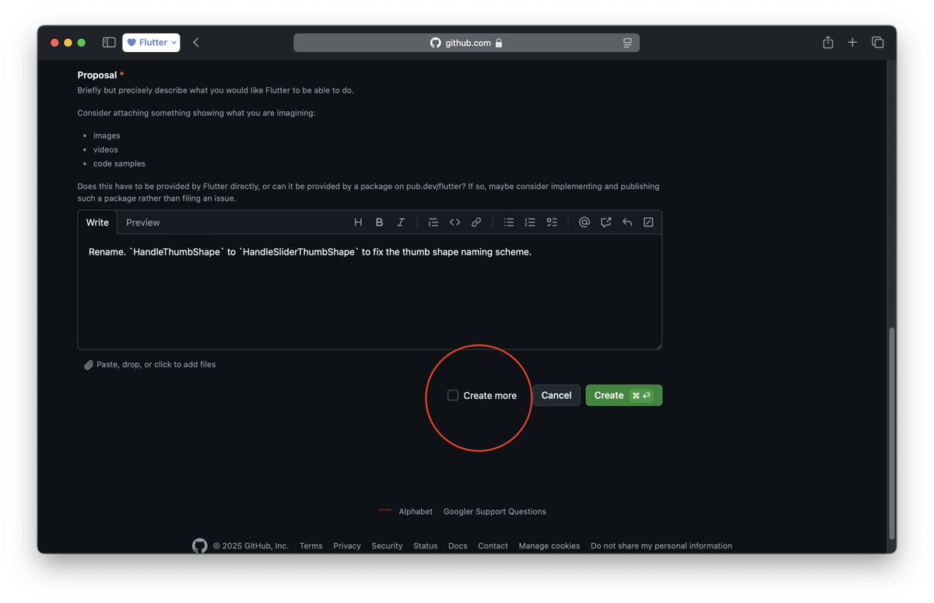Open the Googler Support Questions link
Screen dimensions: 934x603
tap(495, 512)
